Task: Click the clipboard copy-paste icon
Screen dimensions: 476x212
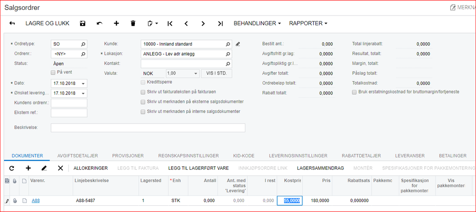Action: [150, 24]
